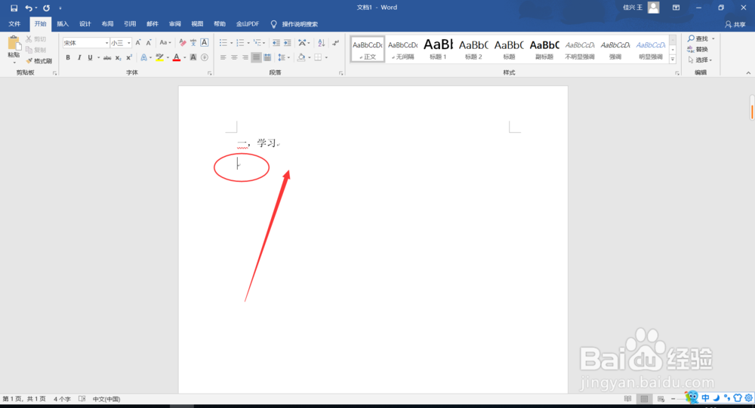
Task: Switch to the 布局 (Layout) tab
Action: click(x=107, y=24)
